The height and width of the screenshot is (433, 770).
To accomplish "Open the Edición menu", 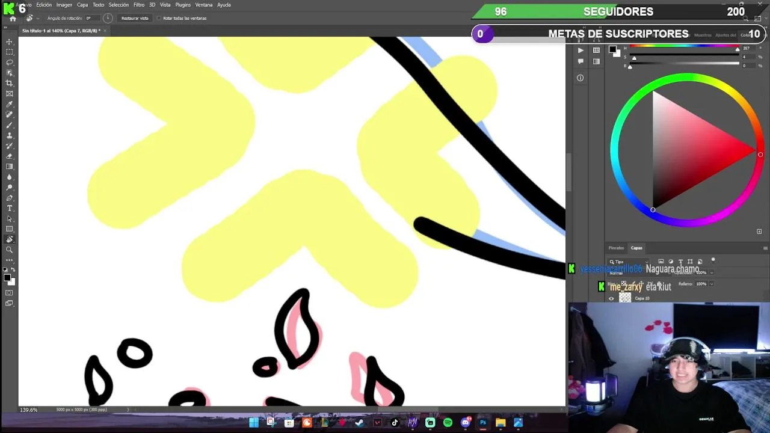I will coord(44,5).
